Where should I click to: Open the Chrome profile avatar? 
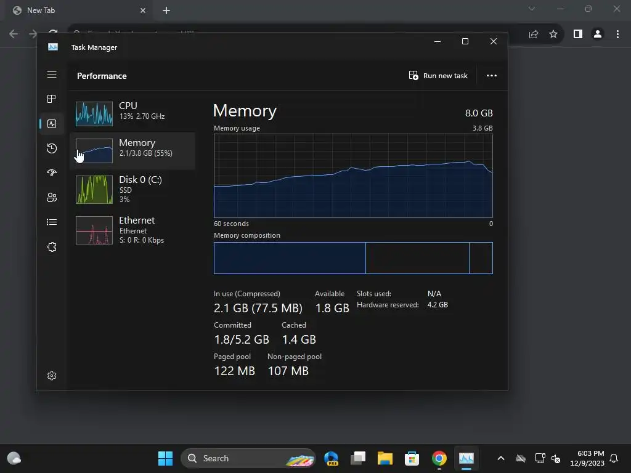tap(598, 34)
